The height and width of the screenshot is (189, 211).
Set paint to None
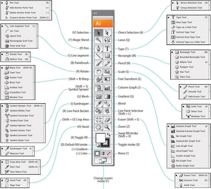[109, 153]
